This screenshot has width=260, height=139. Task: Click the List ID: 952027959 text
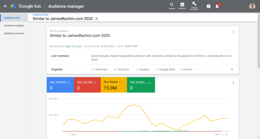point(127,46)
